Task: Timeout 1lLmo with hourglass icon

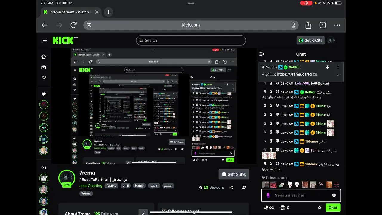Action: pos(271,150)
